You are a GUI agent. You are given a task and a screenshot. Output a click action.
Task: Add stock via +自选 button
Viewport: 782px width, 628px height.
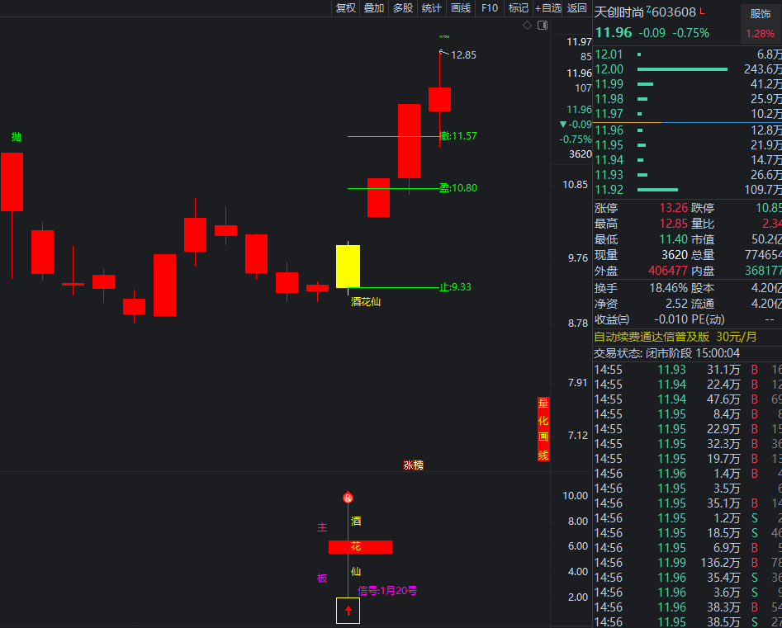[x=548, y=7]
